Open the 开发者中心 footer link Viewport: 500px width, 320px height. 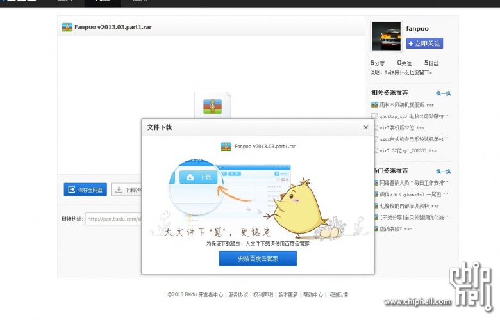coord(210,294)
